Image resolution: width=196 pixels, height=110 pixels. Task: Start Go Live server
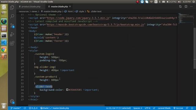pos(178,108)
